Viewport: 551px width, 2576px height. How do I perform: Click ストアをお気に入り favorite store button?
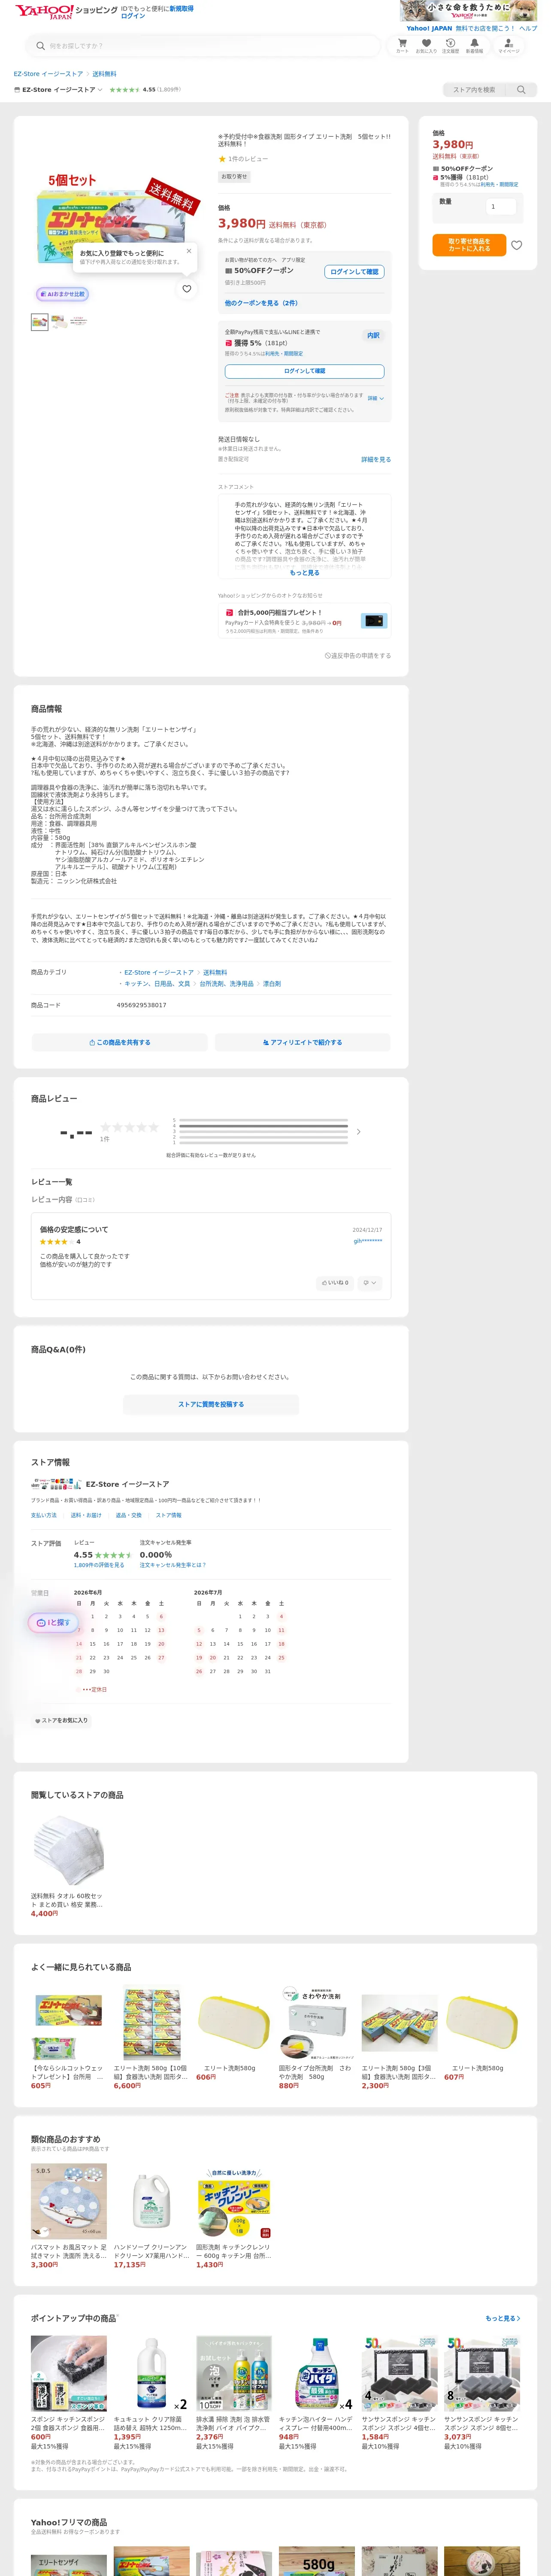(62, 1721)
